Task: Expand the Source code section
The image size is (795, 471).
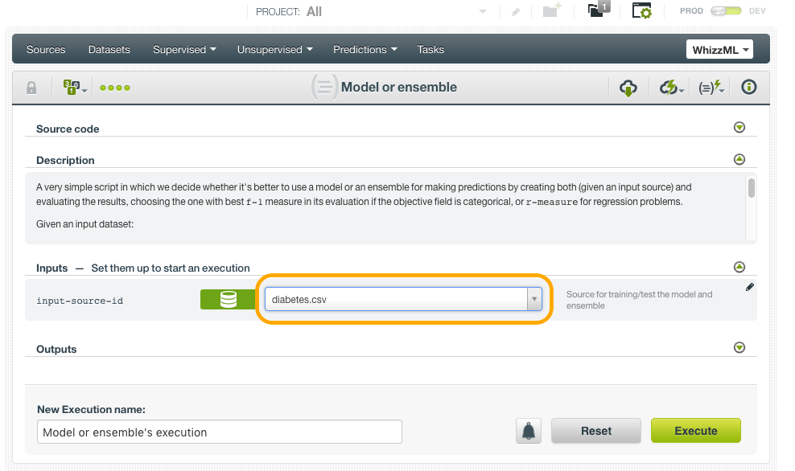Action: [739, 127]
